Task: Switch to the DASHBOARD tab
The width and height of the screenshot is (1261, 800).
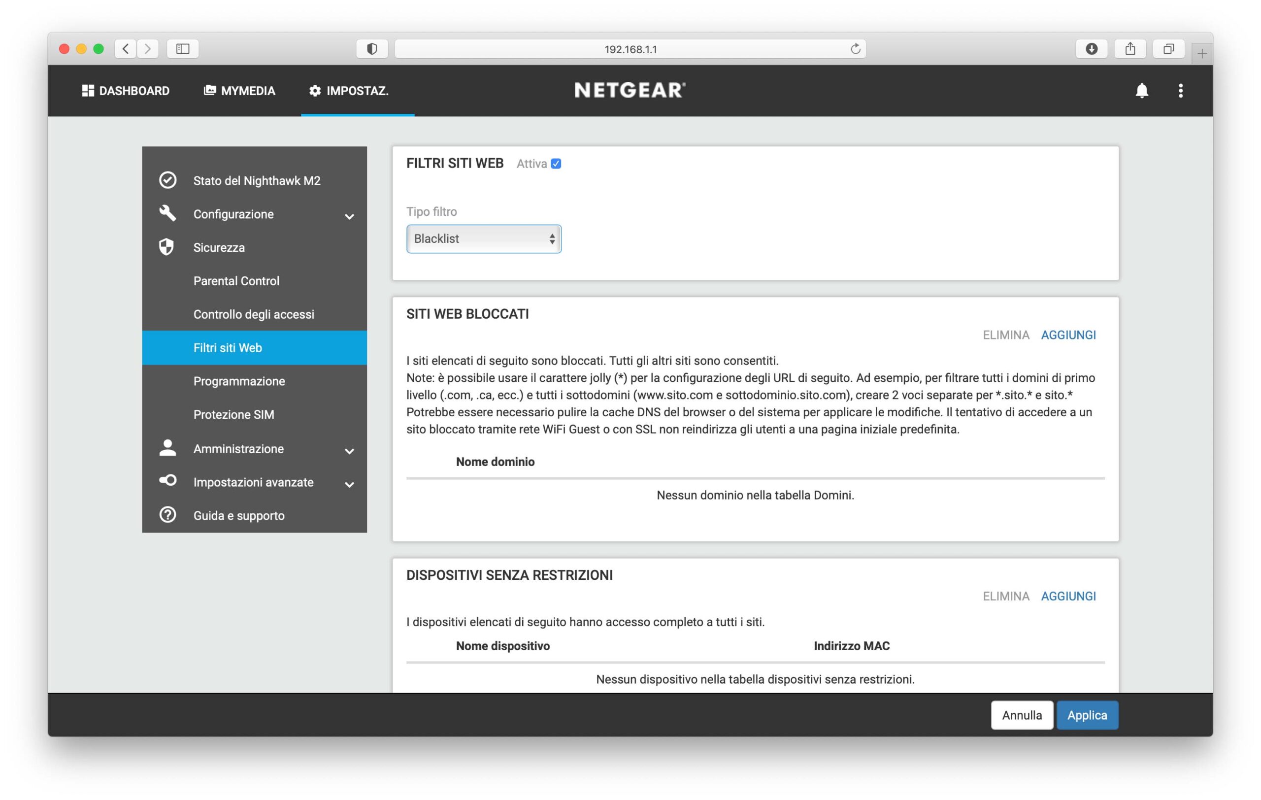Action: coord(126,91)
